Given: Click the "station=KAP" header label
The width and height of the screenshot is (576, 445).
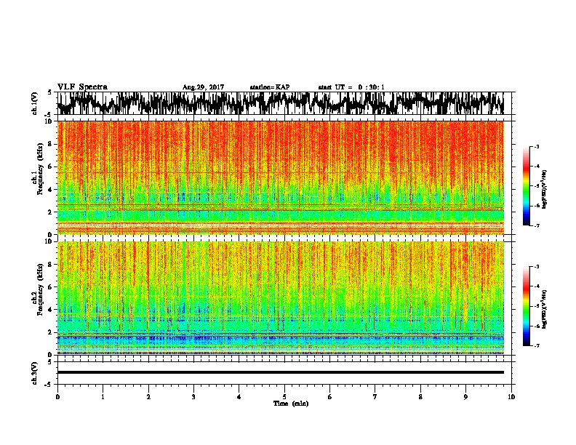Looking at the screenshot, I should [x=270, y=87].
